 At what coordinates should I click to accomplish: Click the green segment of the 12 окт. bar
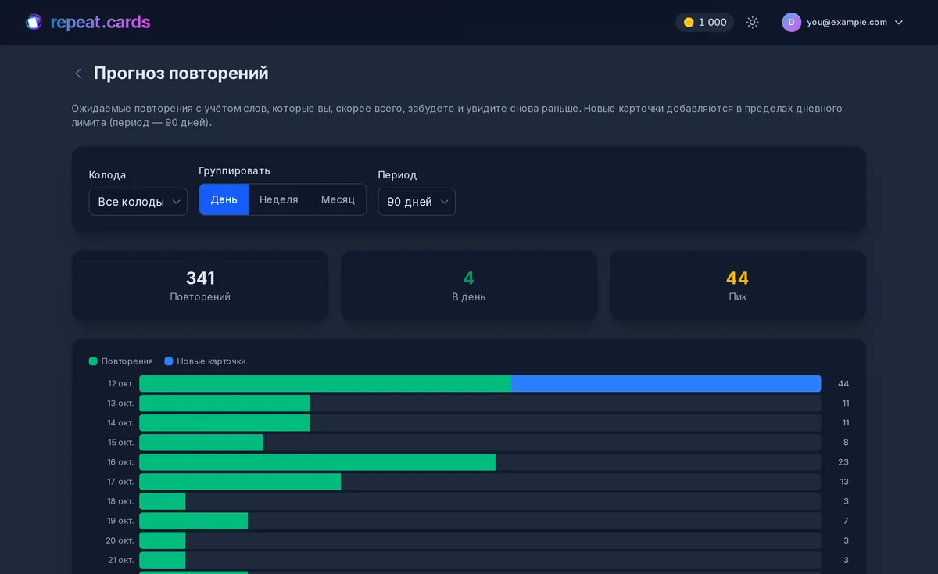click(x=325, y=384)
